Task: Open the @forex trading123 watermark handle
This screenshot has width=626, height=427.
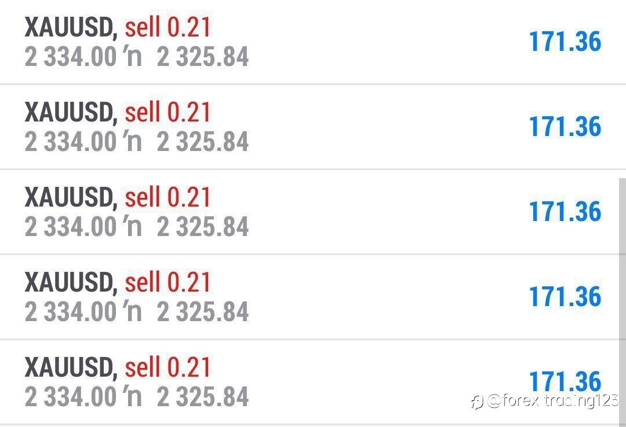Action: click(553, 400)
